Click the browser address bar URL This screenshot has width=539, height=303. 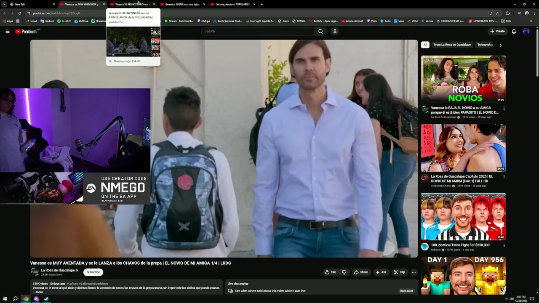click(x=56, y=13)
